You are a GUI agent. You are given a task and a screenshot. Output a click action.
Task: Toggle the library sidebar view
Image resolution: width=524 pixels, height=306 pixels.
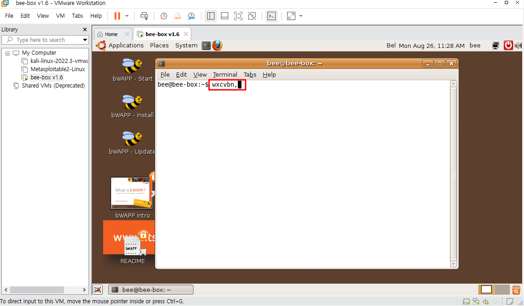[210, 16]
